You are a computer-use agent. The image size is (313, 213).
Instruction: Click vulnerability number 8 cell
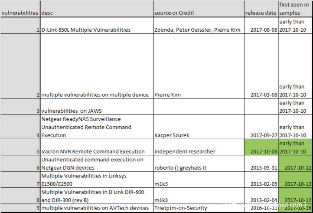20,196
